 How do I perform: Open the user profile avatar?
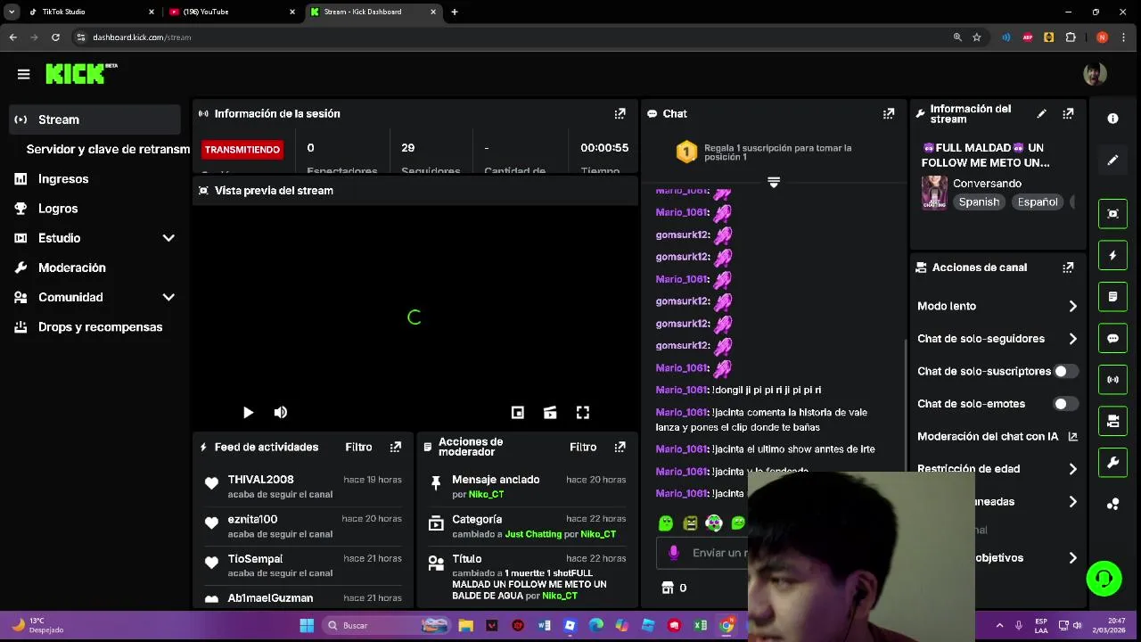click(x=1095, y=74)
